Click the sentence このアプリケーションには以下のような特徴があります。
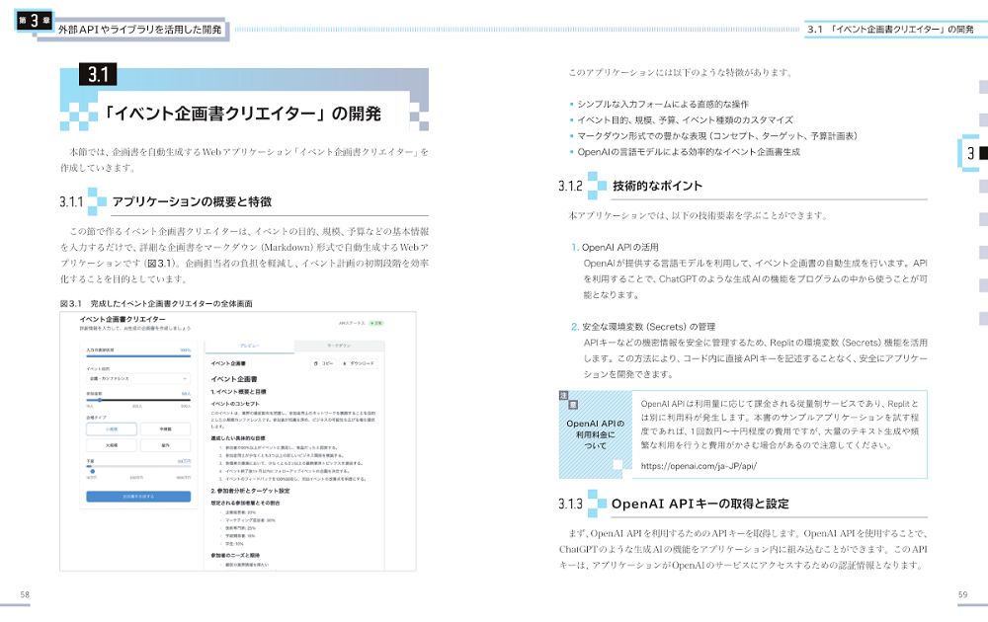 point(681,72)
